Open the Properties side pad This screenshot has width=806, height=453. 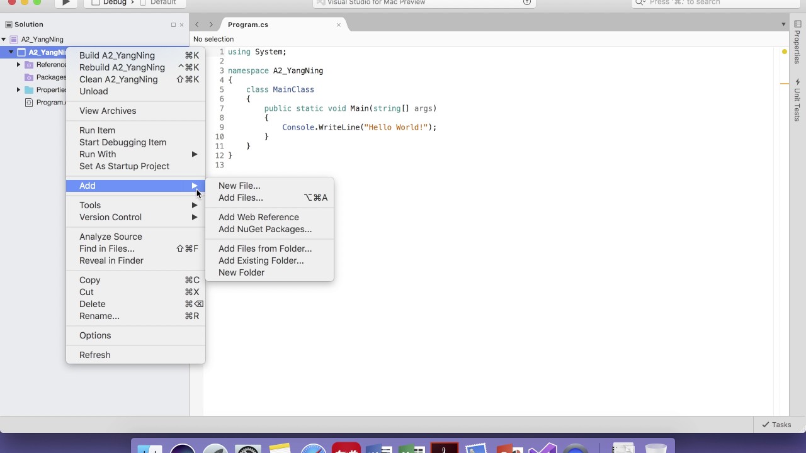[x=797, y=42]
